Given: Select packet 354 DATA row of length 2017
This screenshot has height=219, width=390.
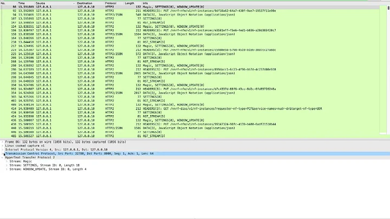Looking at the screenshot, I should click(x=190, y=93).
